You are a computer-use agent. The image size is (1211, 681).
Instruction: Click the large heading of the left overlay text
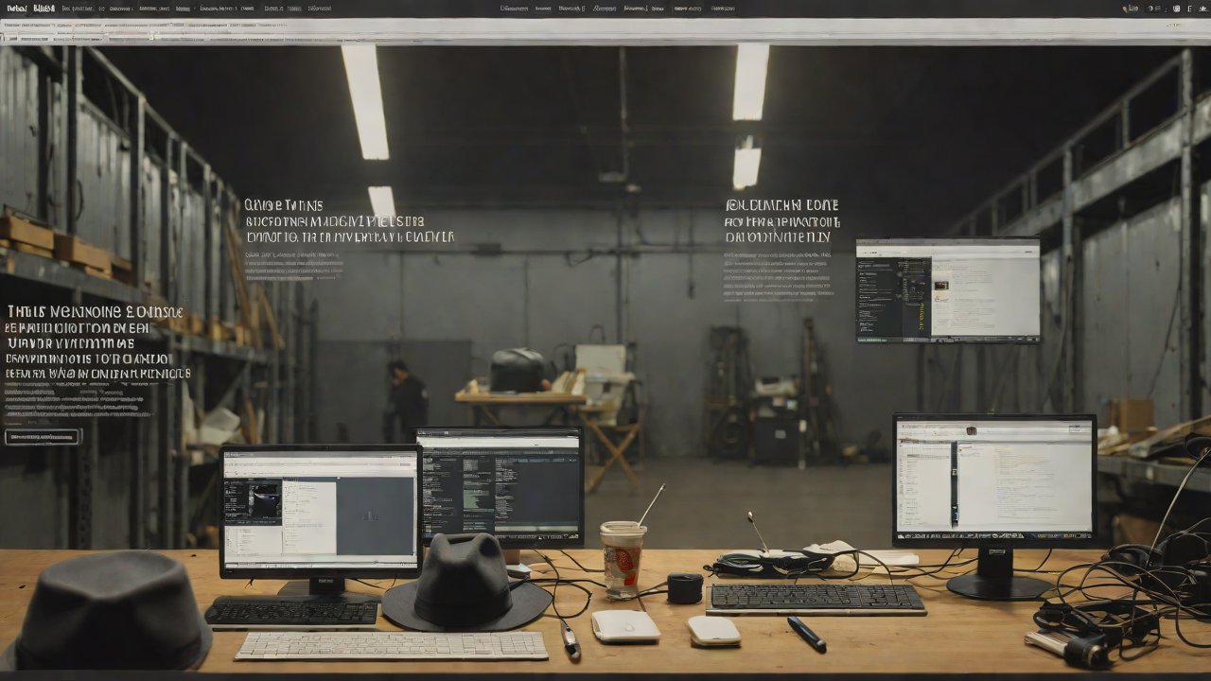click(95, 312)
